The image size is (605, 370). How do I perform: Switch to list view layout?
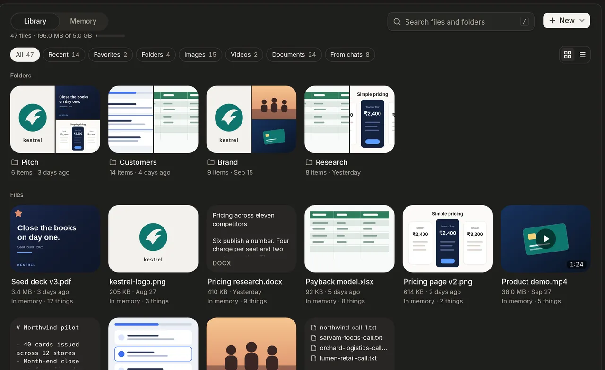(582, 55)
